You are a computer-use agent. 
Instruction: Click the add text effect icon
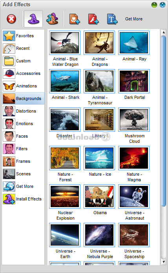click(112, 19)
